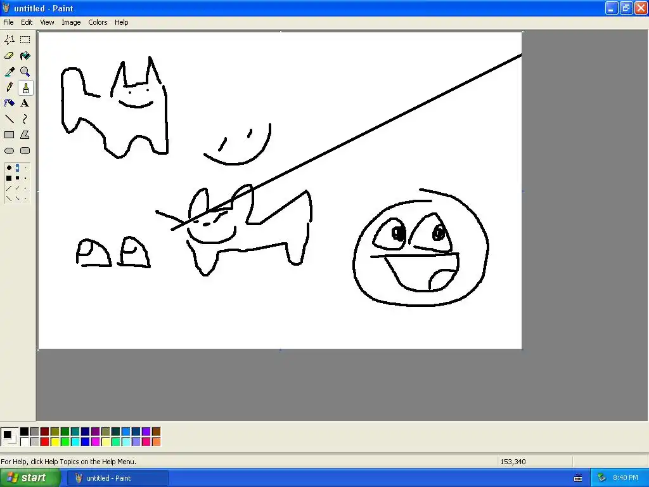
Task: Open the View menu
Action: (x=47, y=22)
